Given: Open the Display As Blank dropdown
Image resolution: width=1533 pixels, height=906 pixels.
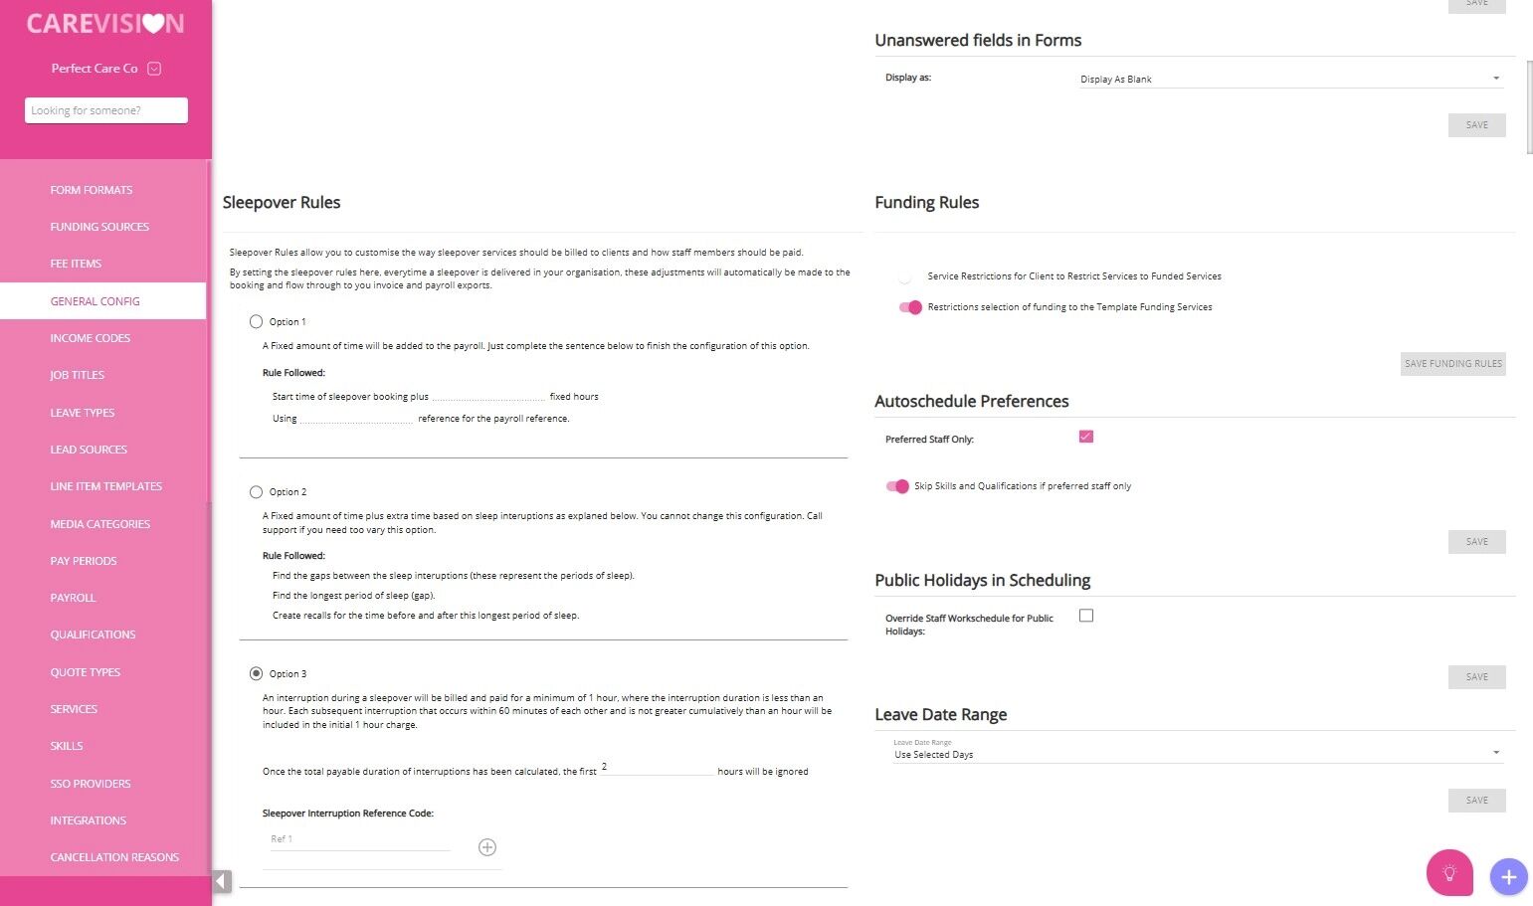Looking at the screenshot, I should pyautogui.click(x=1290, y=79).
